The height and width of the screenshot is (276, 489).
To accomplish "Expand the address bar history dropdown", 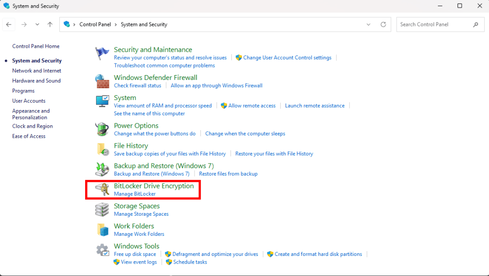I will (369, 24).
